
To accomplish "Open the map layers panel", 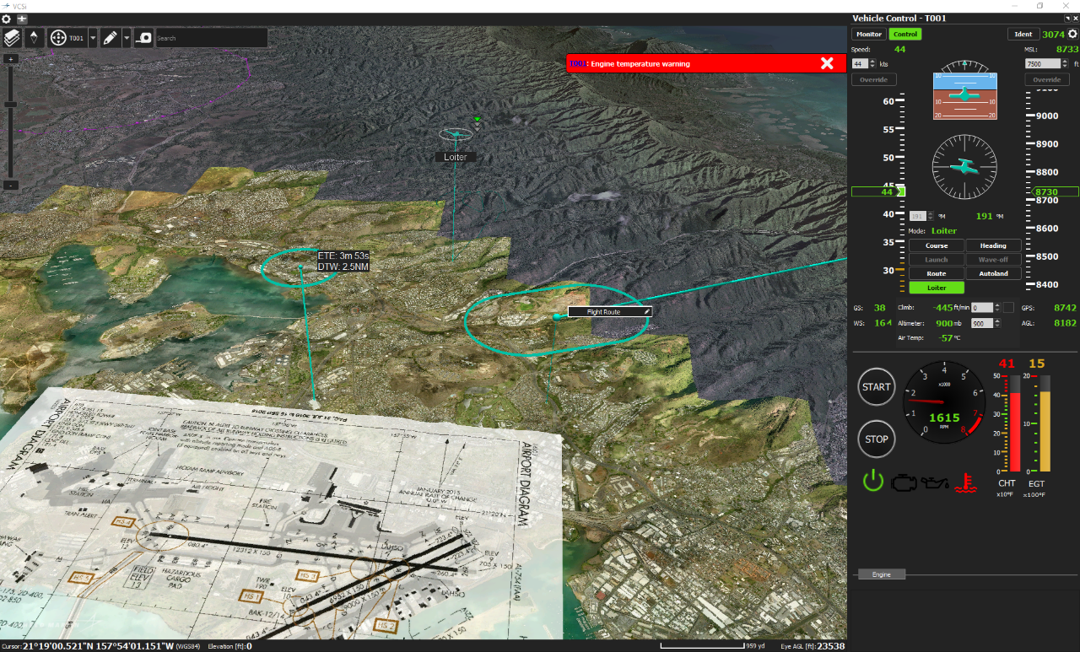I will tap(12, 38).
